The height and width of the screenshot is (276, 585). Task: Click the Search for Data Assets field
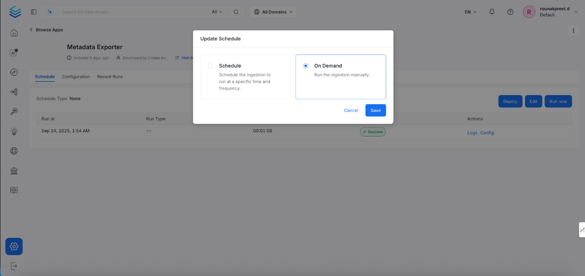point(134,12)
